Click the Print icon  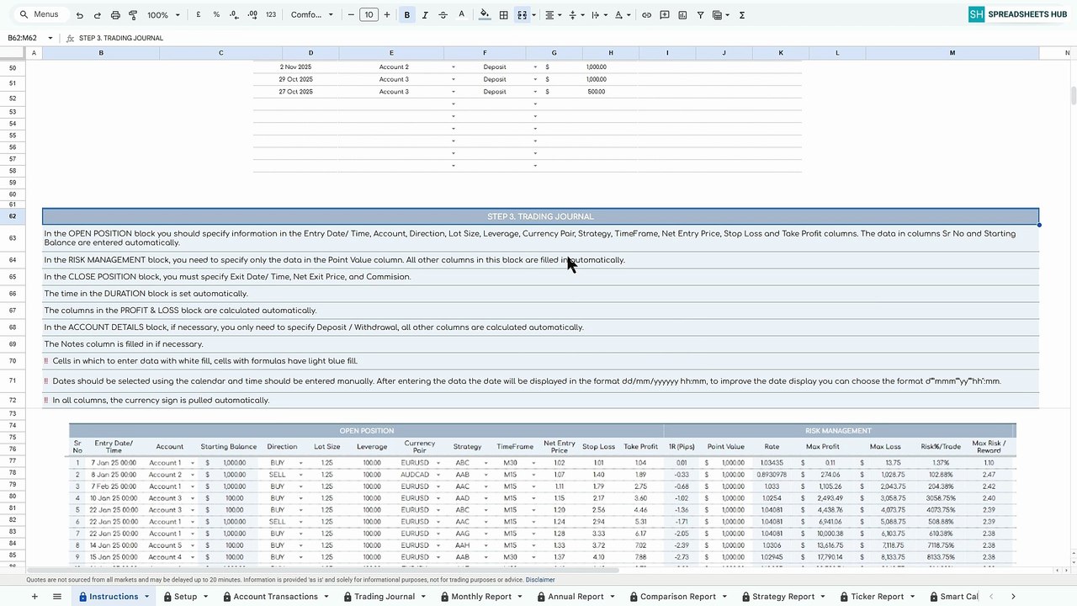pos(115,15)
